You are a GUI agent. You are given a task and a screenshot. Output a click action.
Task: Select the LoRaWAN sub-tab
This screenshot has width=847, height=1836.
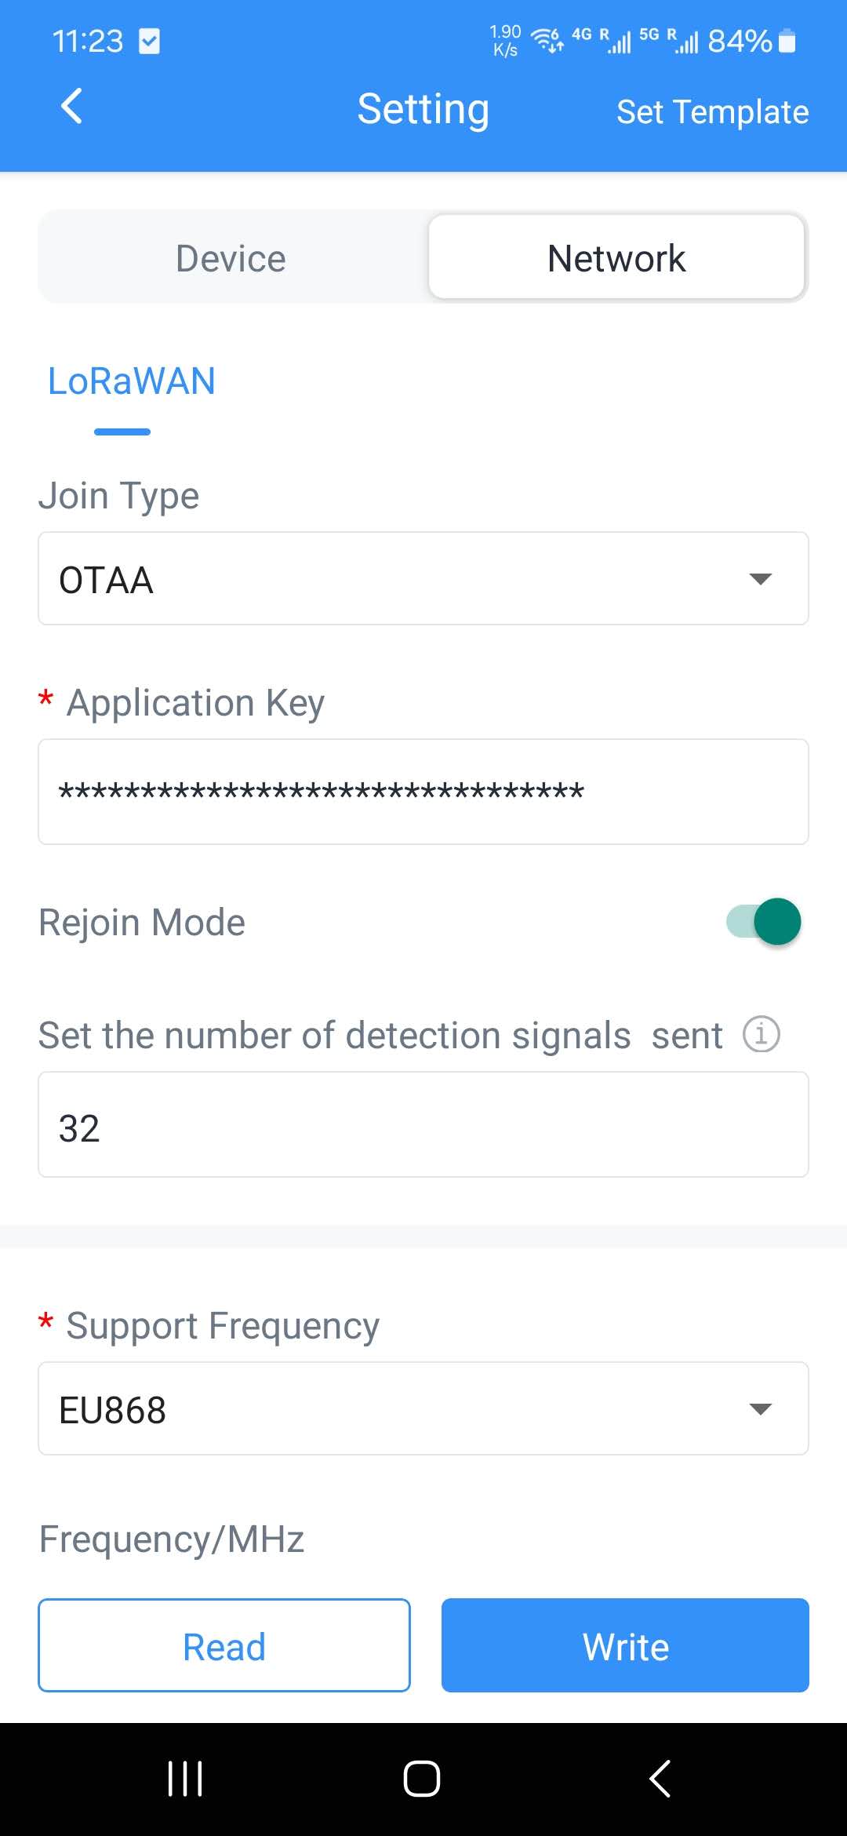(x=131, y=382)
